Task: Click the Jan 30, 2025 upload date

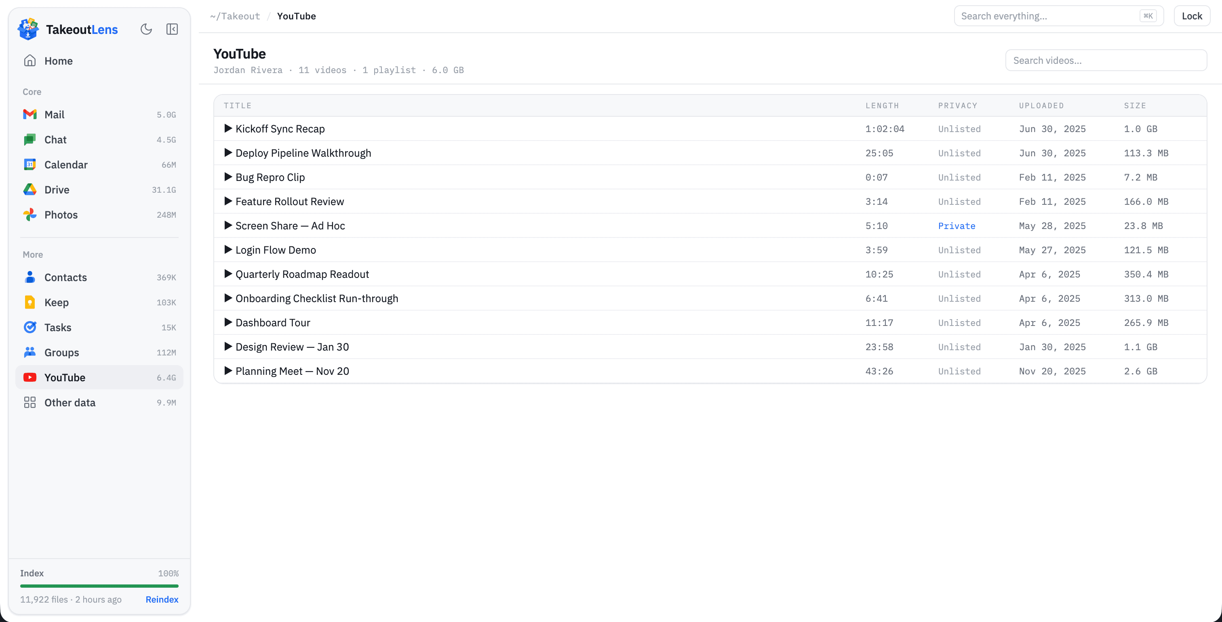Action: pyautogui.click(x=1053, y=347)
